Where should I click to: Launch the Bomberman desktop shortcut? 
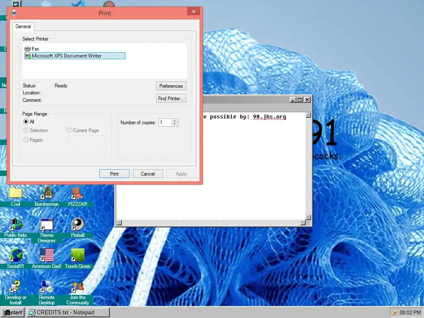click(x=46, y=193)
